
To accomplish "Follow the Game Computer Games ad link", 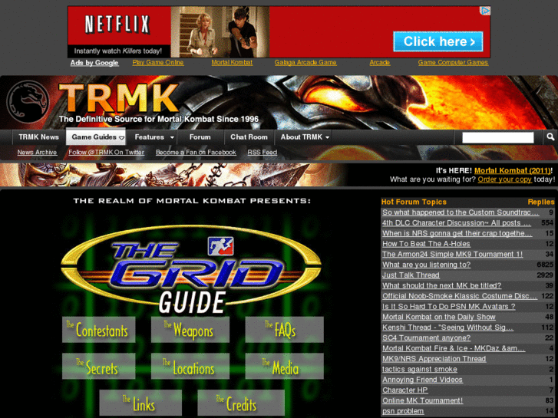I will 453,62.
